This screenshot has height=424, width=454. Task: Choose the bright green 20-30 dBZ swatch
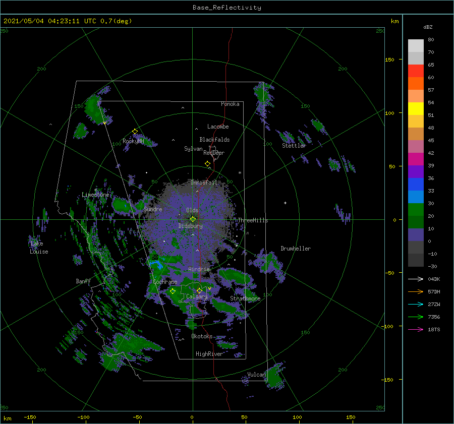tap(416, 210)
